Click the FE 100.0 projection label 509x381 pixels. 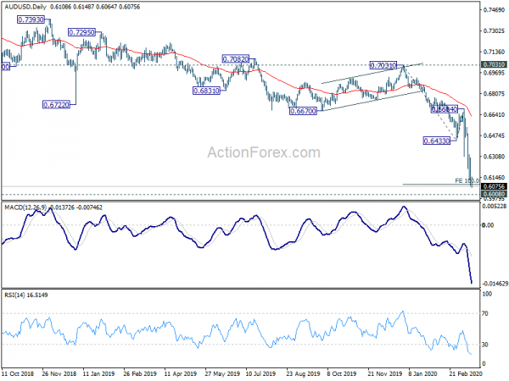pos(467,181)
